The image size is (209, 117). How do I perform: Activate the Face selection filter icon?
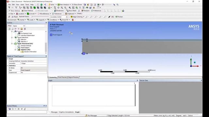[31, 7]
